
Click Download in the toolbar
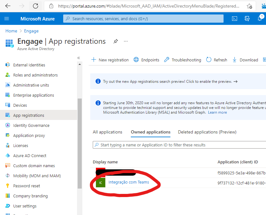point(245,60)
